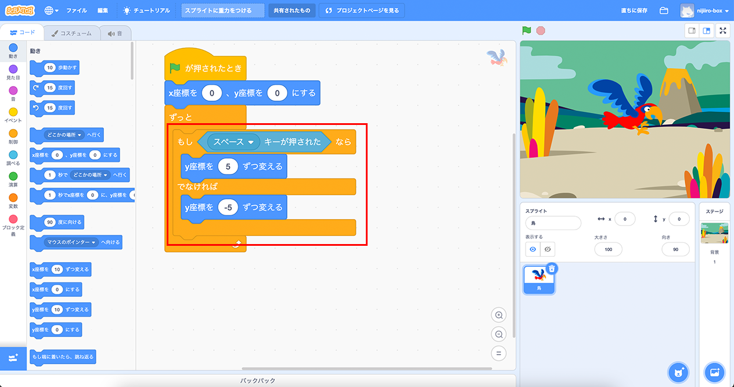The width and height of the screenshot is (734, 387).
Task: Zoom out of the code workspace
Action: coord(498,334)
